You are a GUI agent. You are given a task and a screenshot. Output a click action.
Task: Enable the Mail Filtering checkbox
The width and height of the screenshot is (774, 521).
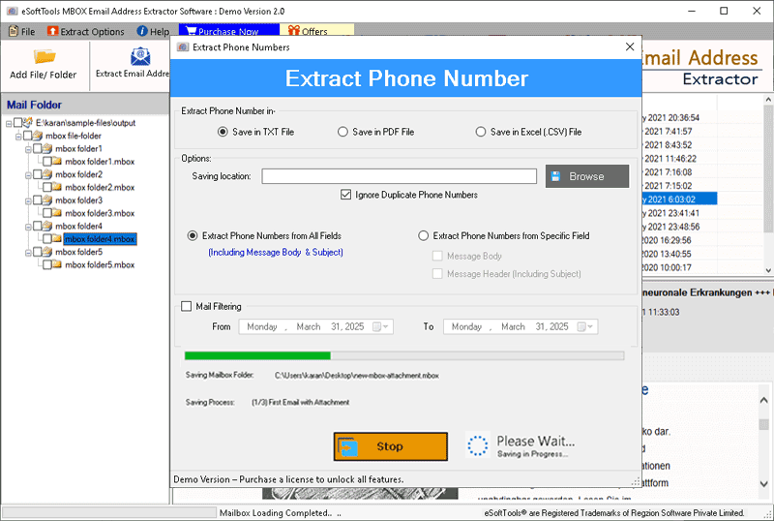187,306
